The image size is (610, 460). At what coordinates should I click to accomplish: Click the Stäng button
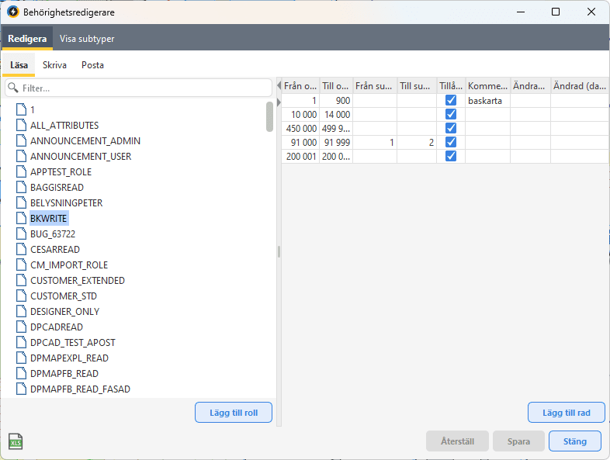tap(574, 441)
